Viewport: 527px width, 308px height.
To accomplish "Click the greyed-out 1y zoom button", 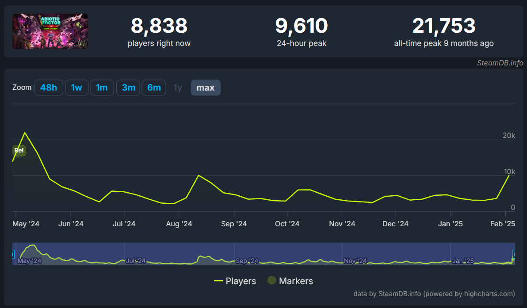I will 178,87.
